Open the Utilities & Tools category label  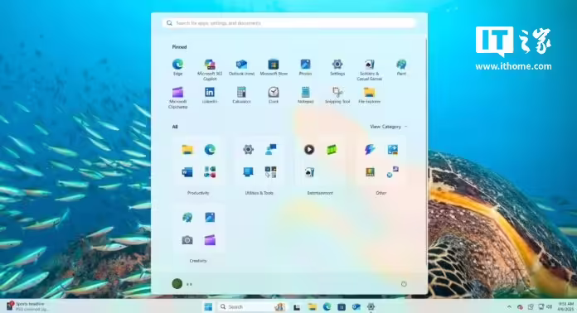click(x=259, y=193)
